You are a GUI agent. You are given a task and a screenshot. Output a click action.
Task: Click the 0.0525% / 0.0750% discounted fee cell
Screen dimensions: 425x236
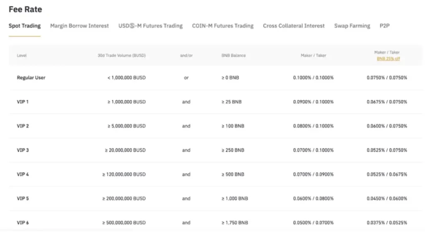387,150
